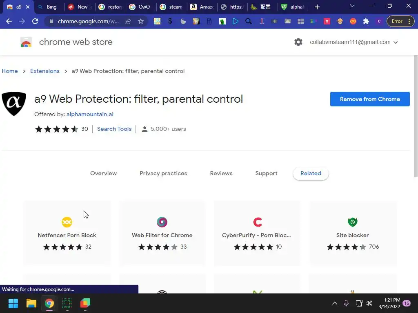Image resolution: width=418 pixels, height=313 pixels.
Task: Switch to the alphaMountain tab
Action: click(x=293, y=7)
